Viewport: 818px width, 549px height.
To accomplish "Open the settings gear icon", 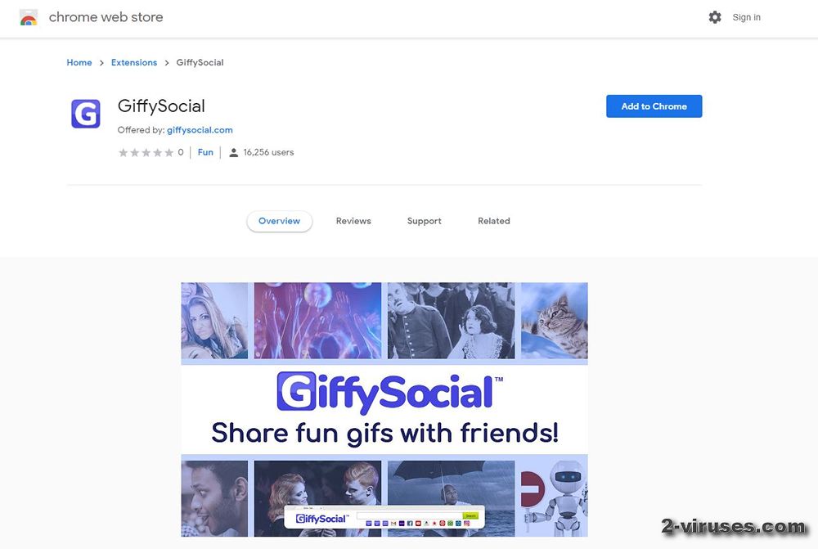I will coord(715,17).
